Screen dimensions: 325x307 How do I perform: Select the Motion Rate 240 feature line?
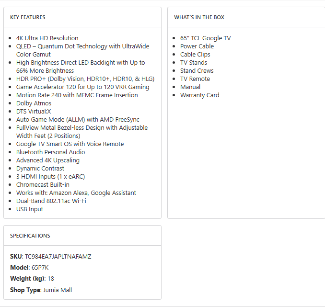pos(77,95)
